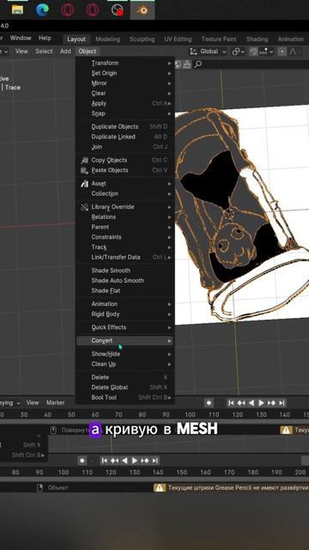Screen dimensions: 309x550
Task: Click frame 70 on the timeline ruler
Action: click(118, 414)
